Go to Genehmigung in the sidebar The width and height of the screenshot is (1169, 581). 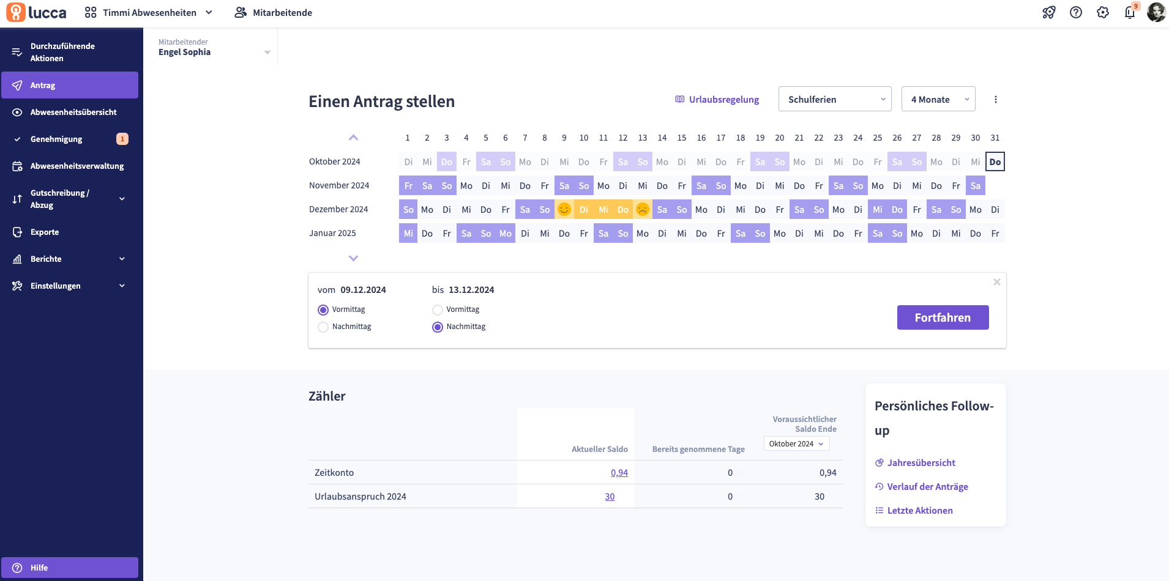pos(56,139)
